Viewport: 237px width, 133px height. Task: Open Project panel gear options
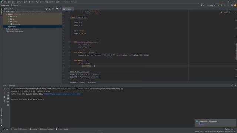click(57, 9)
